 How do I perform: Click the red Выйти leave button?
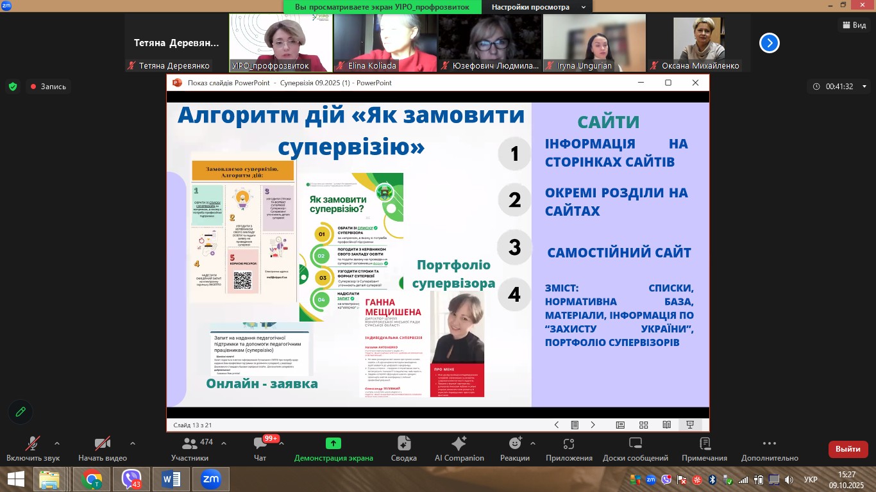point(848,449)
